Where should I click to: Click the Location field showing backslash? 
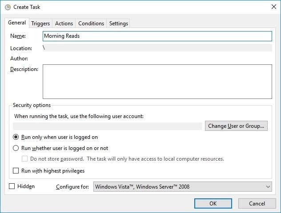pyautogui.click(x=157, y=48)
